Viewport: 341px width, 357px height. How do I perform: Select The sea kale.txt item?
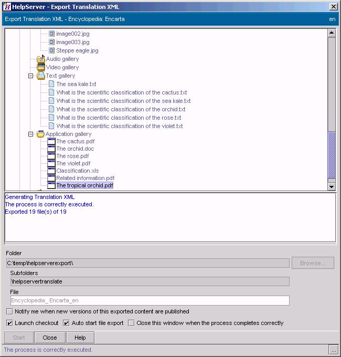[x=76, y=84]
